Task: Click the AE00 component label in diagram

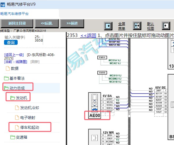Action: (95, 116)
